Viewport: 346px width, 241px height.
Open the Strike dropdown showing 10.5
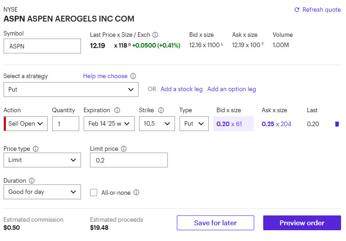pos(157,123)
